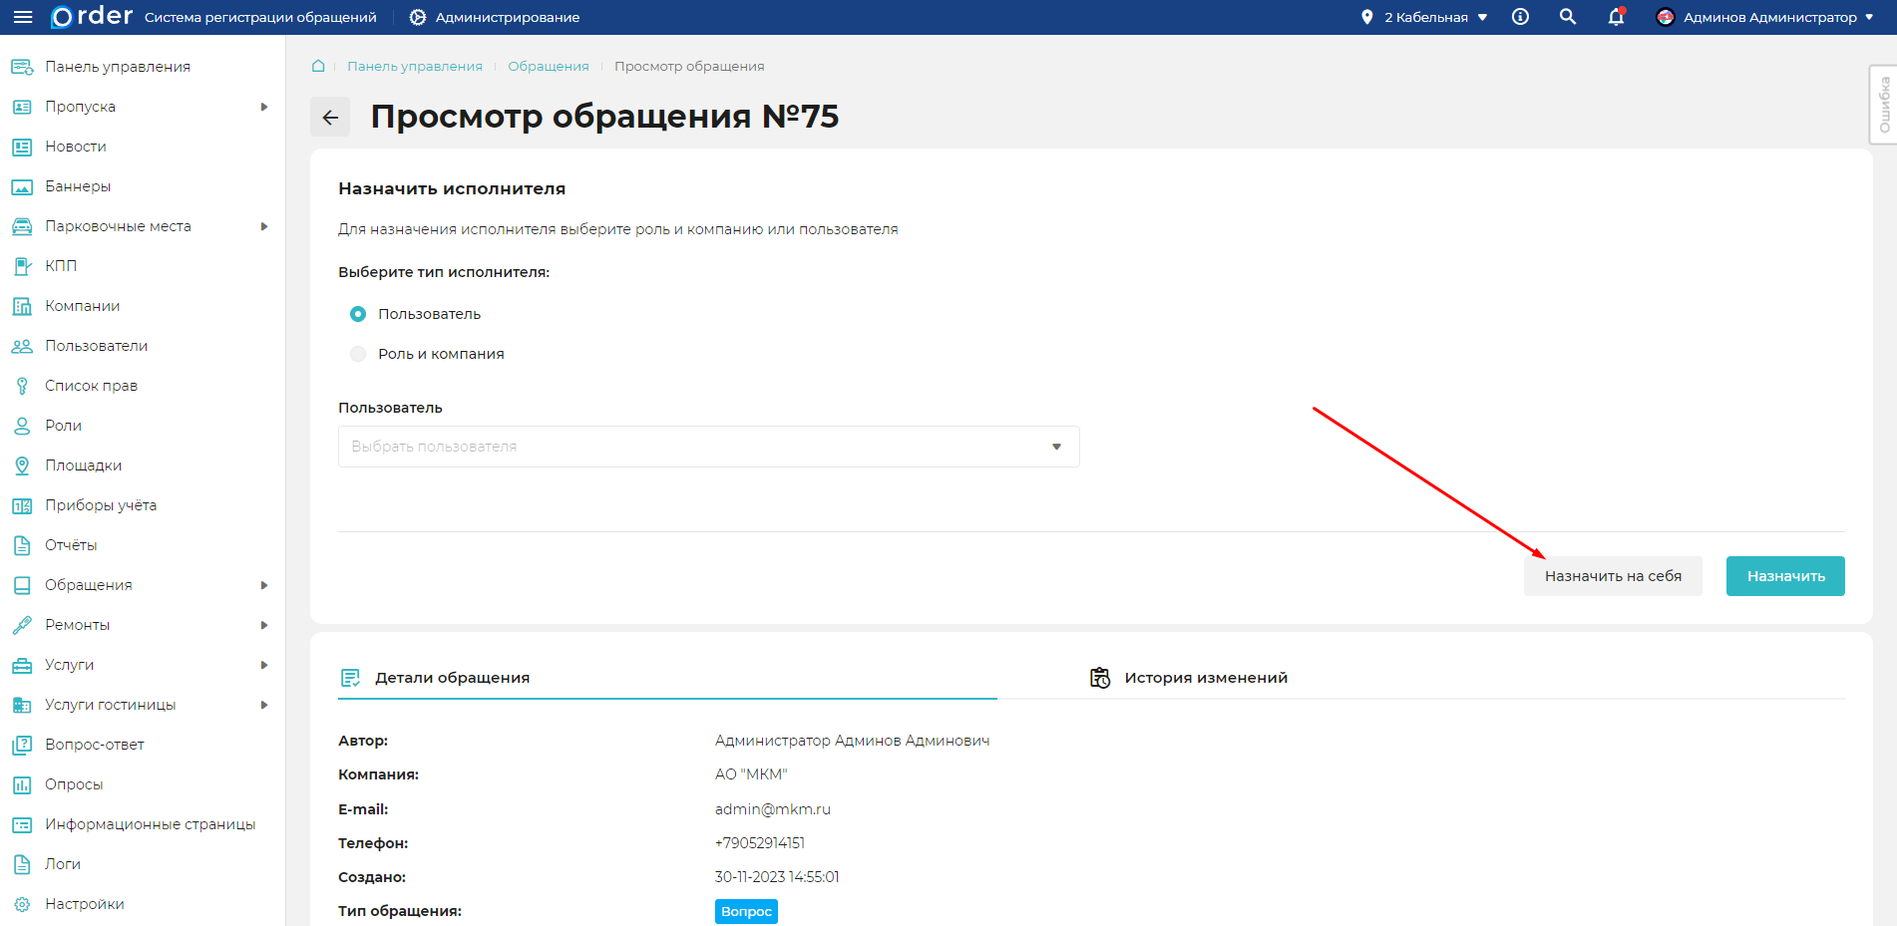Click the 'Ошибка' side tab
Image resolution: width=1897 pixels, height=926 pixels.
1883,105
